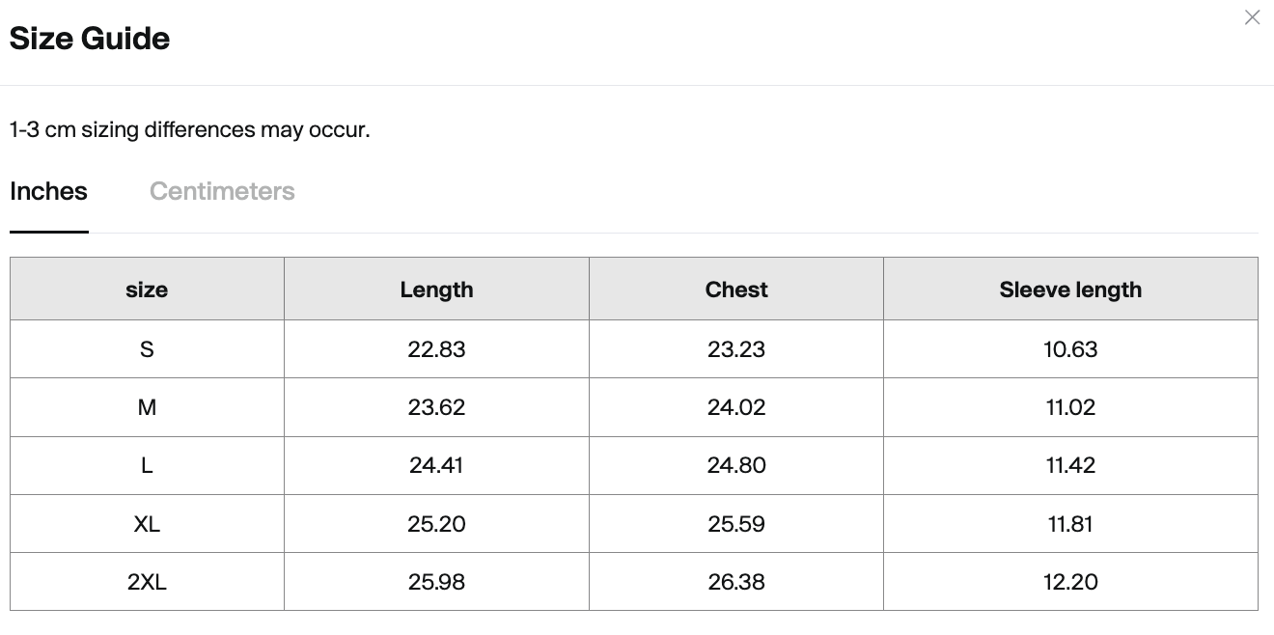Click the 11.42 sleeve length cell
The height and width of the screenshot is (635, 1274).
1070,465
